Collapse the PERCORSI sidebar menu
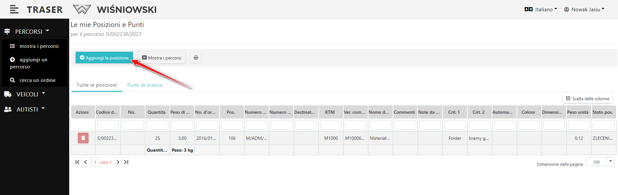This screenshot has width=618, height=195. (x=29, y=32)
